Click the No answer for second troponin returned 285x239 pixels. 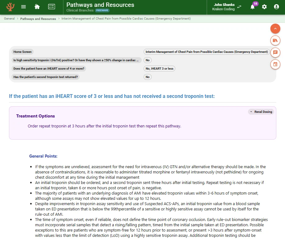148,77
